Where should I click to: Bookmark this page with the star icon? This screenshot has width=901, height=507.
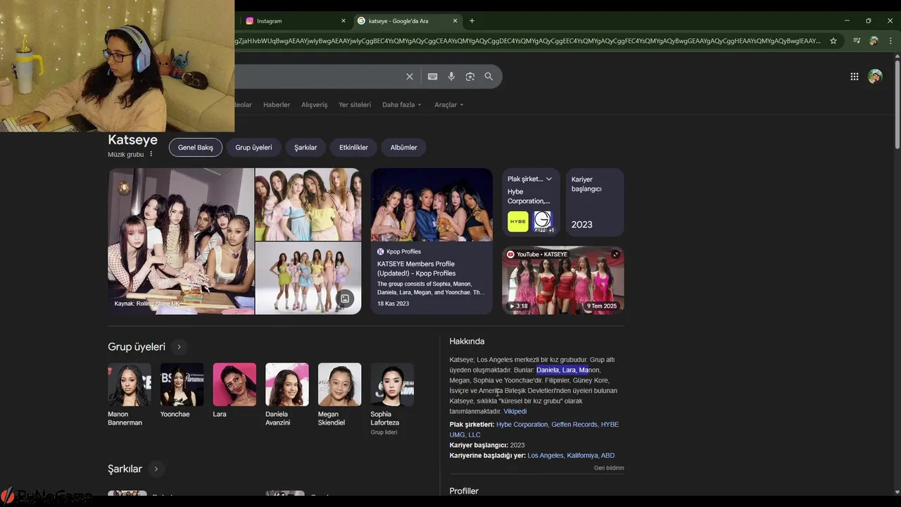pos(833,41)
